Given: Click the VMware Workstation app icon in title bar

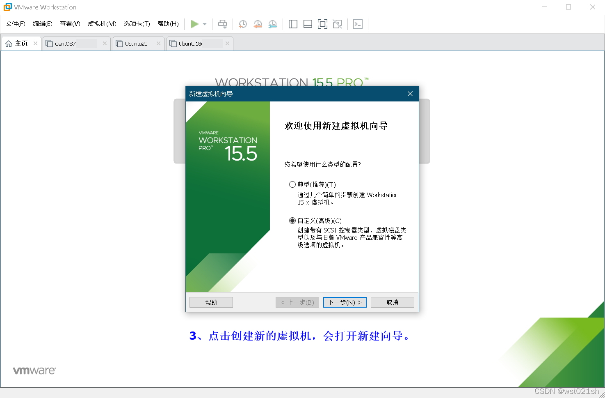Looking at the screenshot, I should tap(7, 7).
